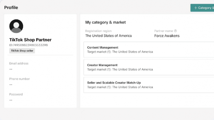Click the Partner name label

(164, 31)
